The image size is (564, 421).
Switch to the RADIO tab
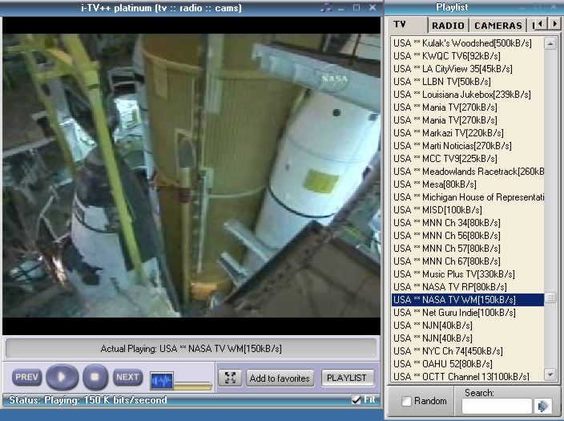tap(448, 26)
